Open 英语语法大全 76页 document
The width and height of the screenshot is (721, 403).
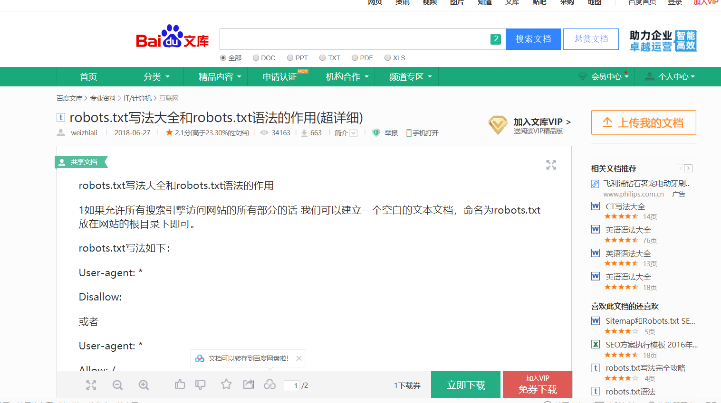[628, 230]
